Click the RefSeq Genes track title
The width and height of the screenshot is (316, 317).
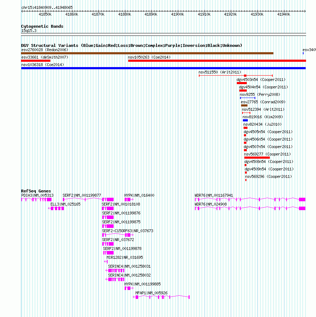coord(36,191)
